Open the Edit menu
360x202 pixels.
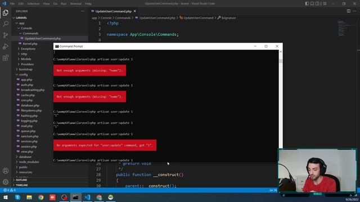tap(21, 4)
